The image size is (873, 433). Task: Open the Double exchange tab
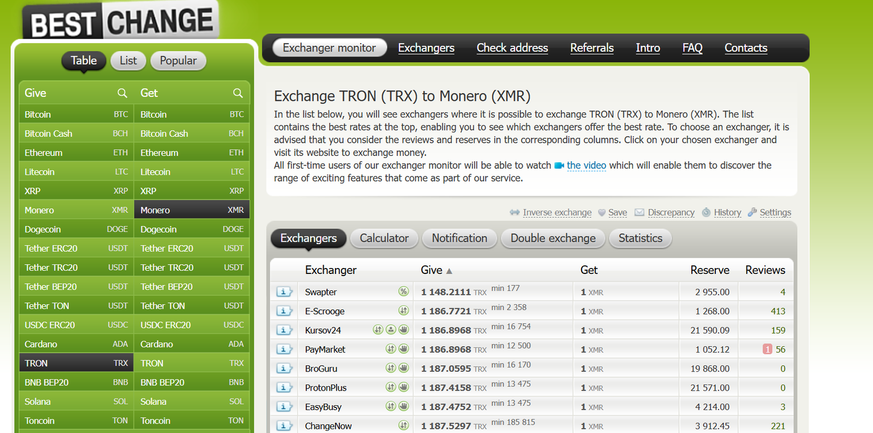[553, 238]
